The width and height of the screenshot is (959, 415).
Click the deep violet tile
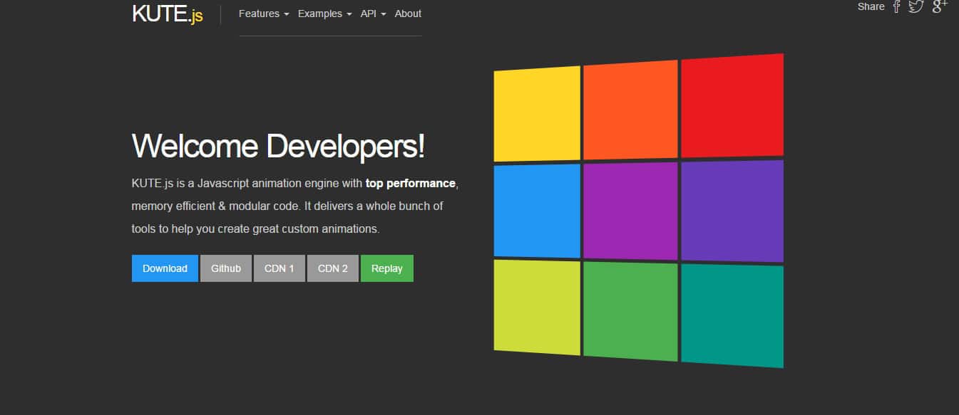[732, 211]
